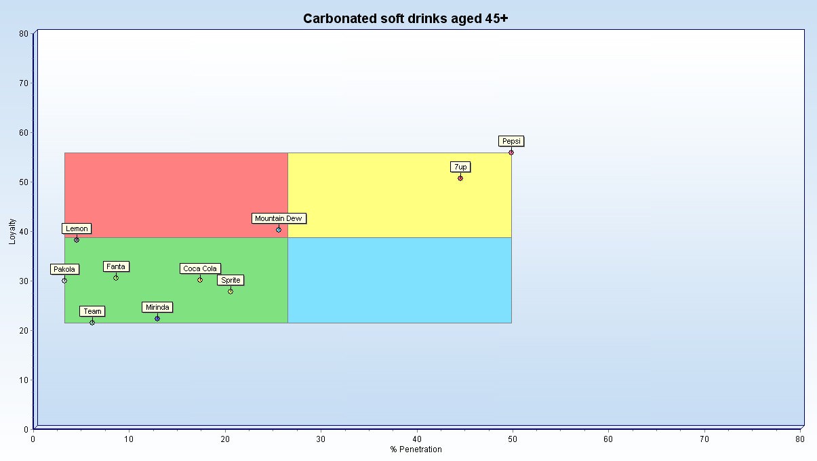Click the 20 tick on Loyalty axis
The height and width of the screenshot is (461, 817).
click(x=24, y=331)
